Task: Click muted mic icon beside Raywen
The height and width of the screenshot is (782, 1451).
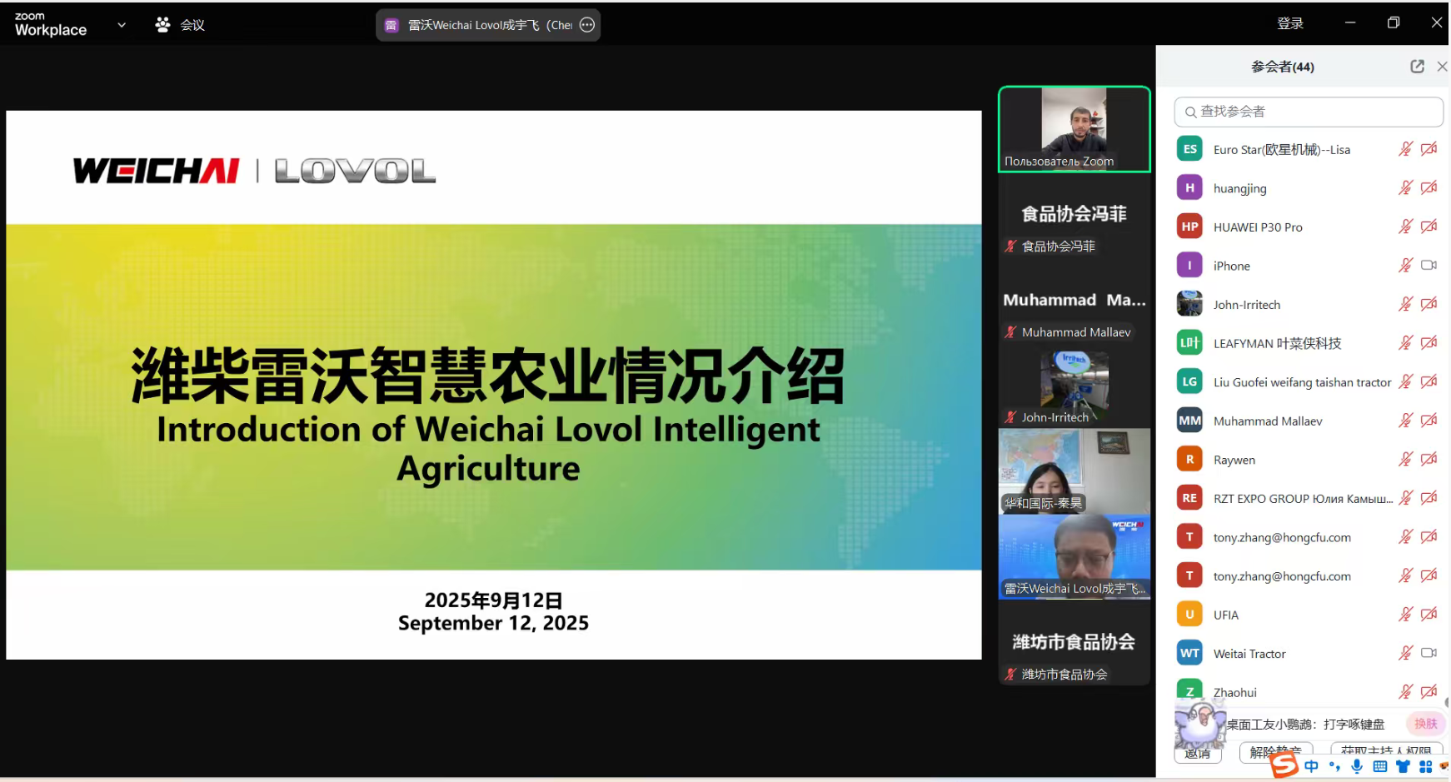Action: point(1405,459)
